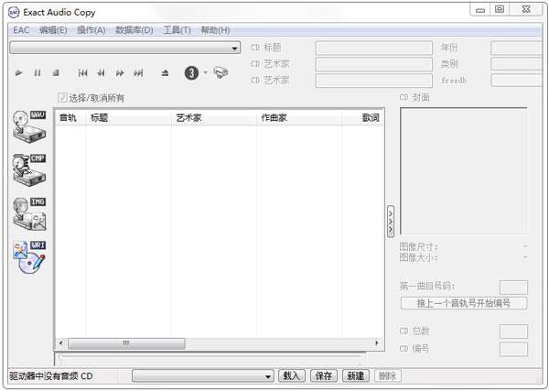Click the play button
Viewport: 549px width, 391px height.
point(18,73)
